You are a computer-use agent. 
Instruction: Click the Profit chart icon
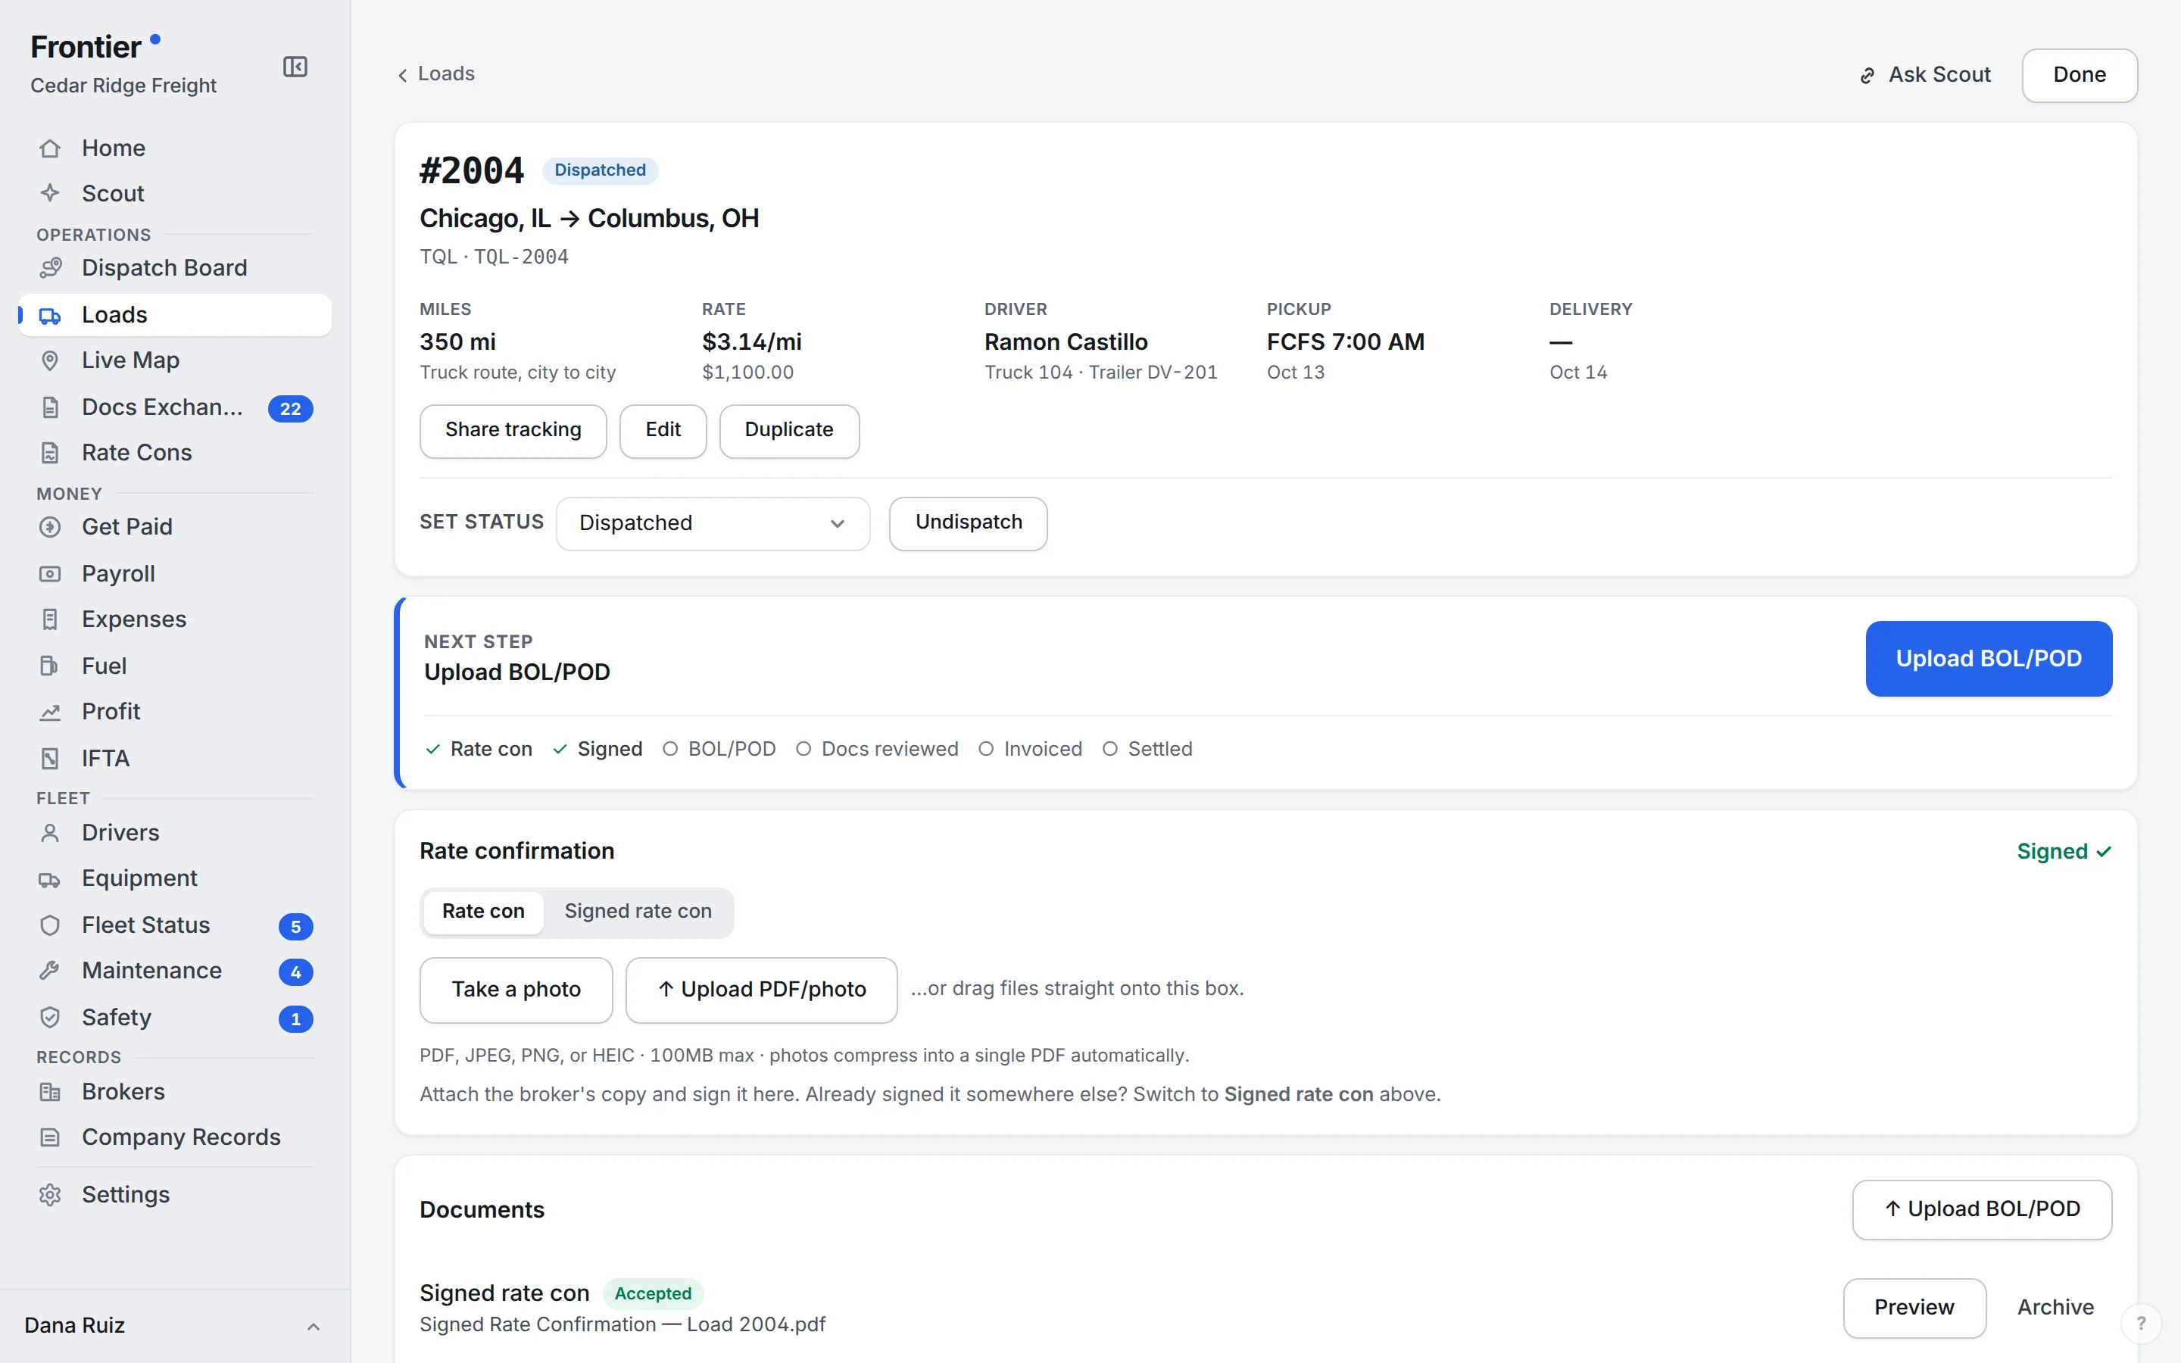49,712
